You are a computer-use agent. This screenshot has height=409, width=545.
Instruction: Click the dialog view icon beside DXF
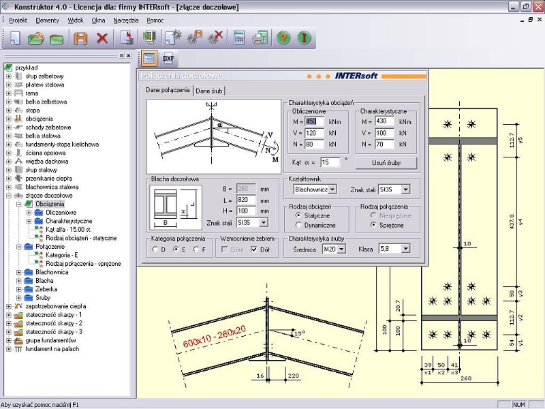point(149,58)
